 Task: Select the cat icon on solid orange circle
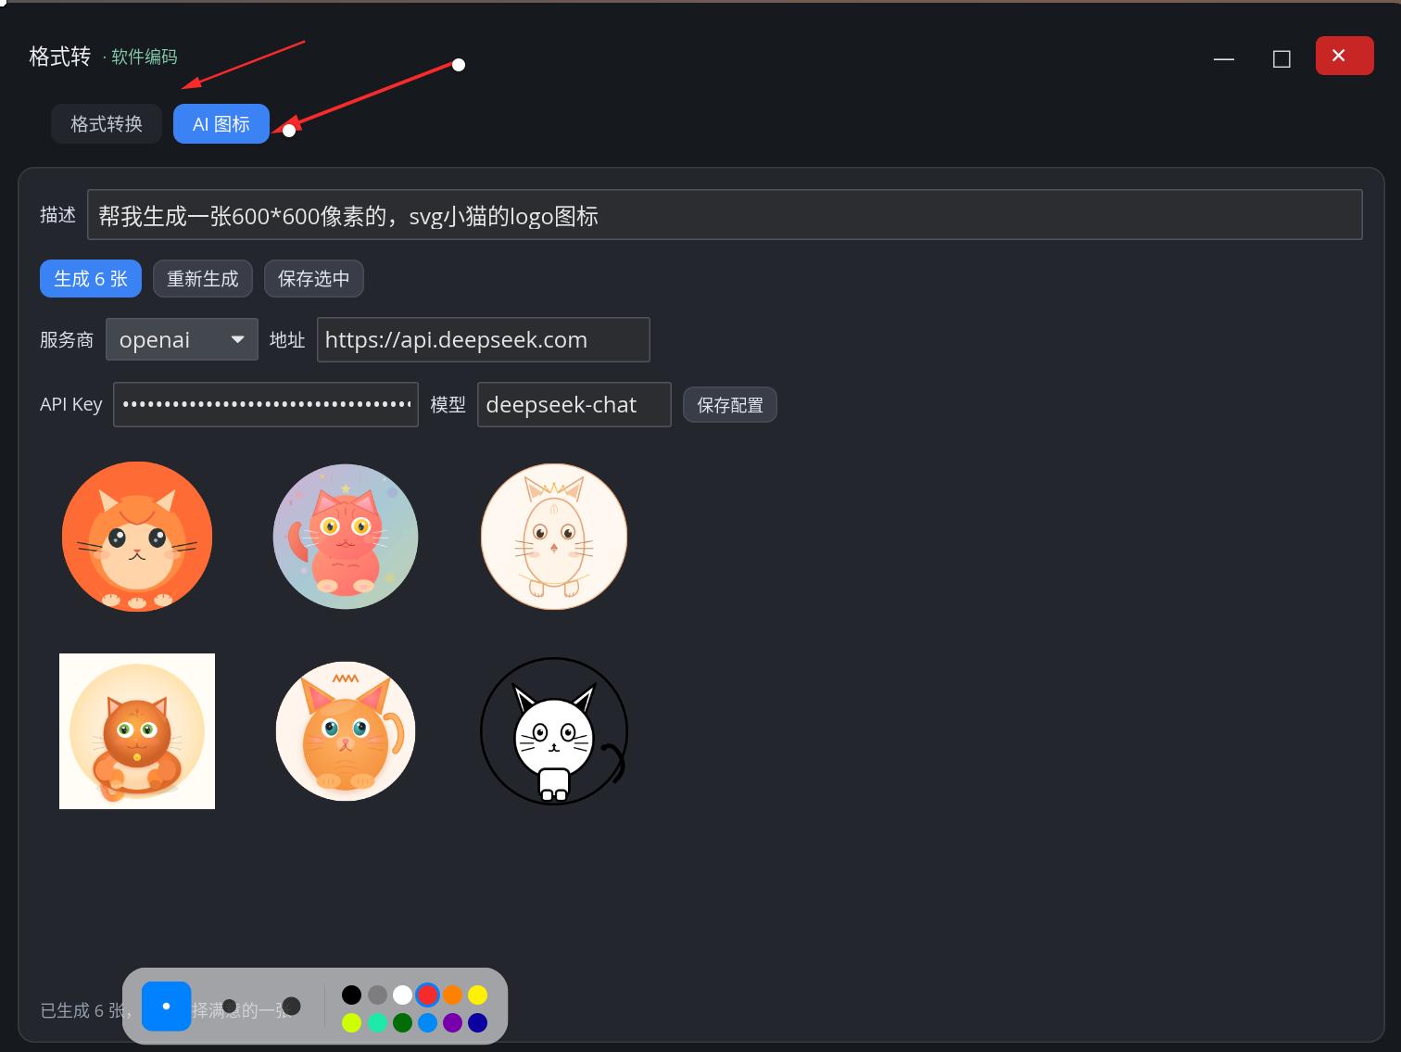tap(137, 537)
